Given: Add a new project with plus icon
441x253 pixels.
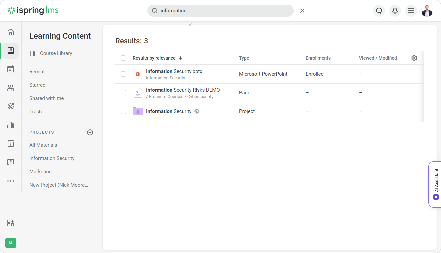Looking at the screenshot, I should pyautogui.click(x=90, y=132).
